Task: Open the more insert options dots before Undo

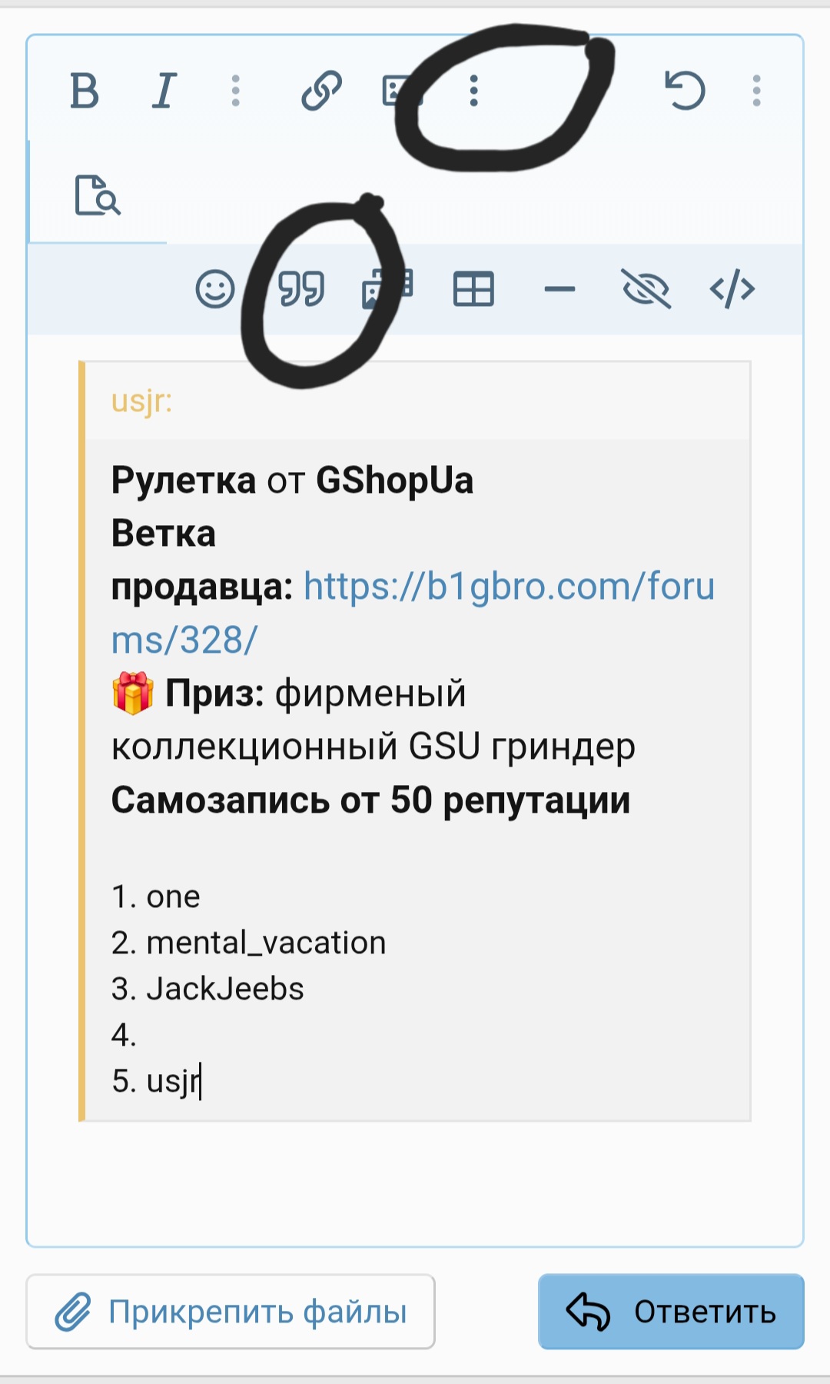Action: coord(474,91)
